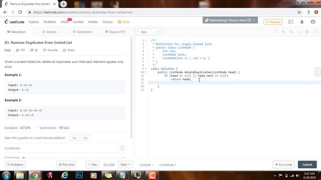The height and width of the screenshot is (180, 321).
Task: Open the Store link
Action: (124, 22)
